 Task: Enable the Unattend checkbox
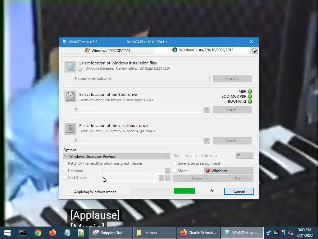(x=65, y=171)
